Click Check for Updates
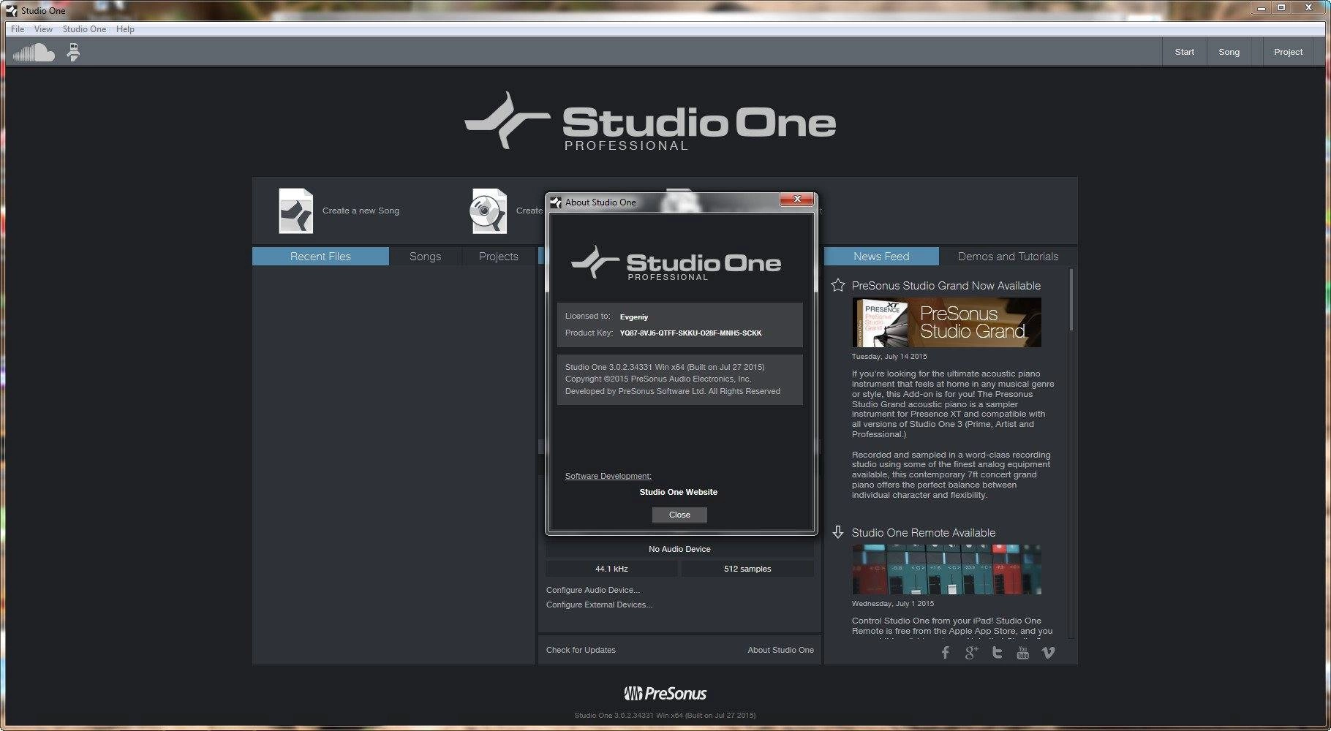The width and height of the screenshot is (1331, 731). pos(581,650)
